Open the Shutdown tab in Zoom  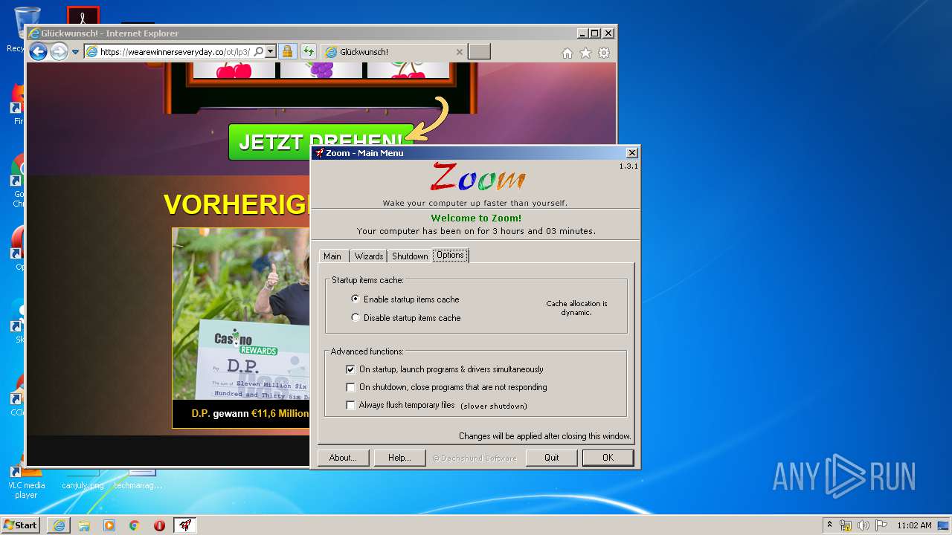[410, 256]
